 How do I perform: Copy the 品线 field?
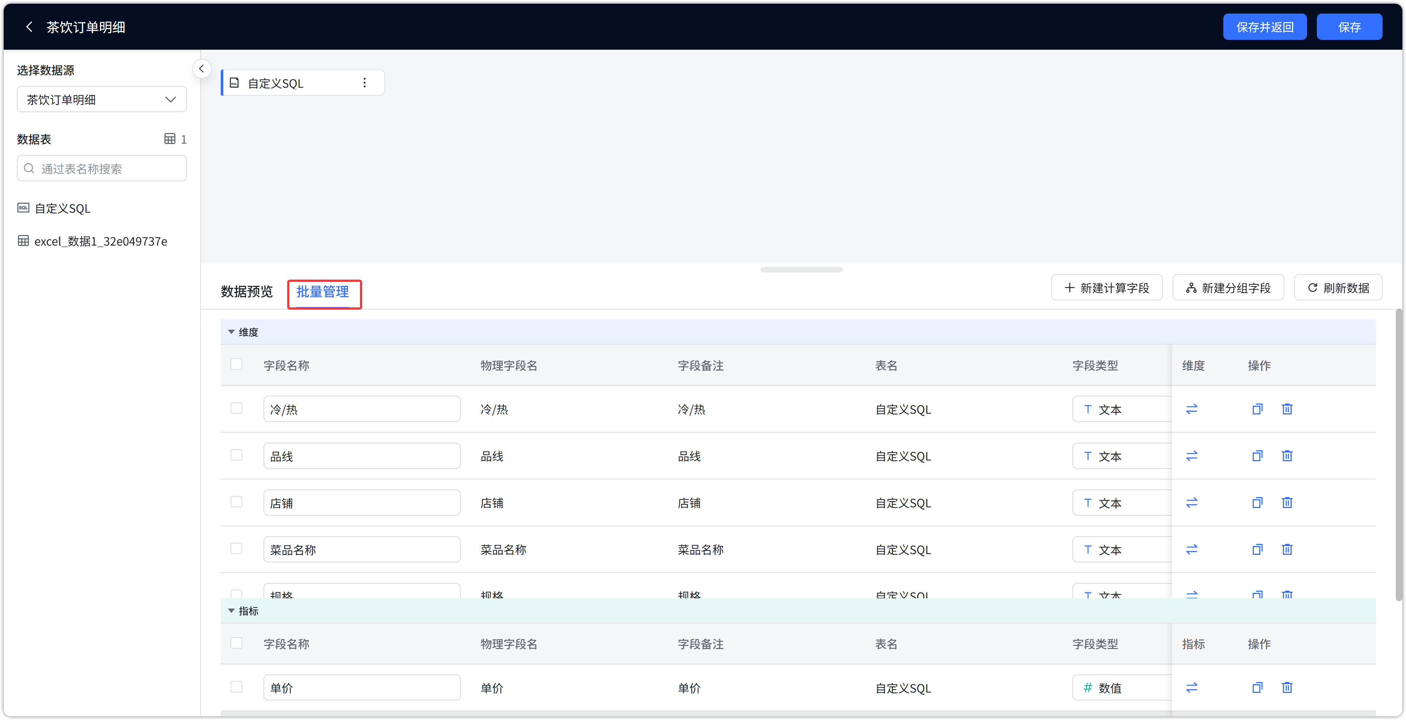tap(1257, 456)
